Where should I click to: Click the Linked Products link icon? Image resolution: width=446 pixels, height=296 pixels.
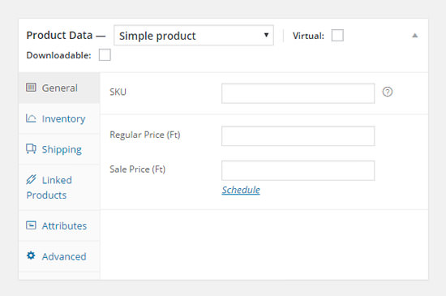click(x=31, y=179)
